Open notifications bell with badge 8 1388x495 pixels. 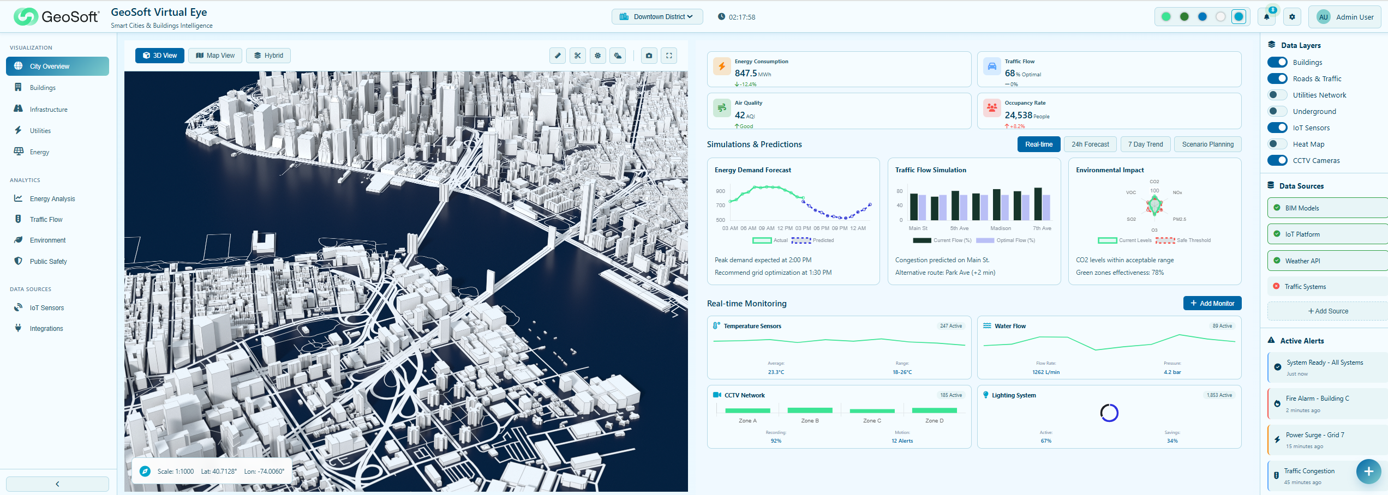pyautogui.click(x=1266, y=17)
